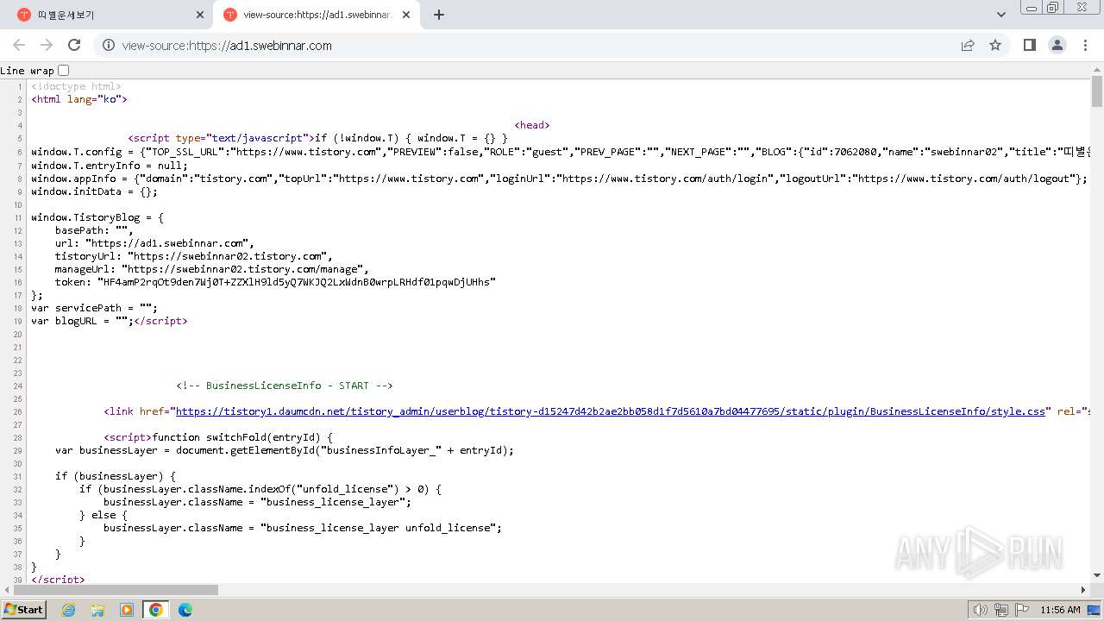Open the BusinessLicenseInfo style.css link
1104x621 pixels.
tap(611, 411)
